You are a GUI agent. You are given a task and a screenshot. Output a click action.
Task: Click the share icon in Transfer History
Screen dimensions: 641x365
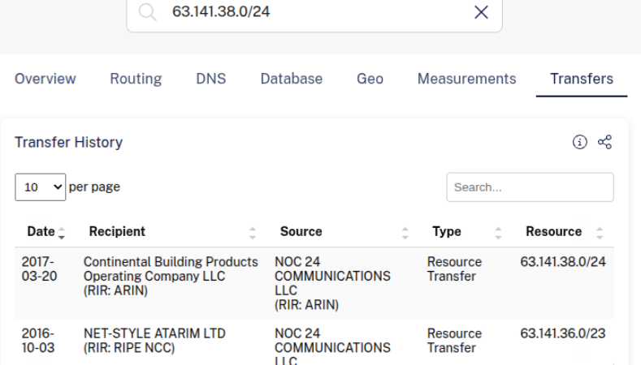pos(604,143)
